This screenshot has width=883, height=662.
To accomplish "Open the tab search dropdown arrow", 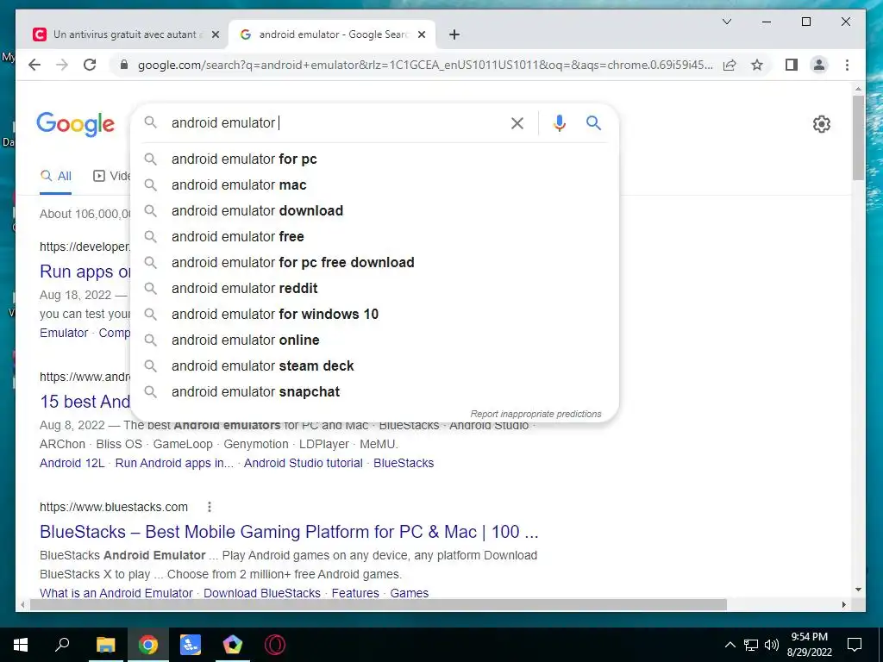I will [x=727, y=22].
